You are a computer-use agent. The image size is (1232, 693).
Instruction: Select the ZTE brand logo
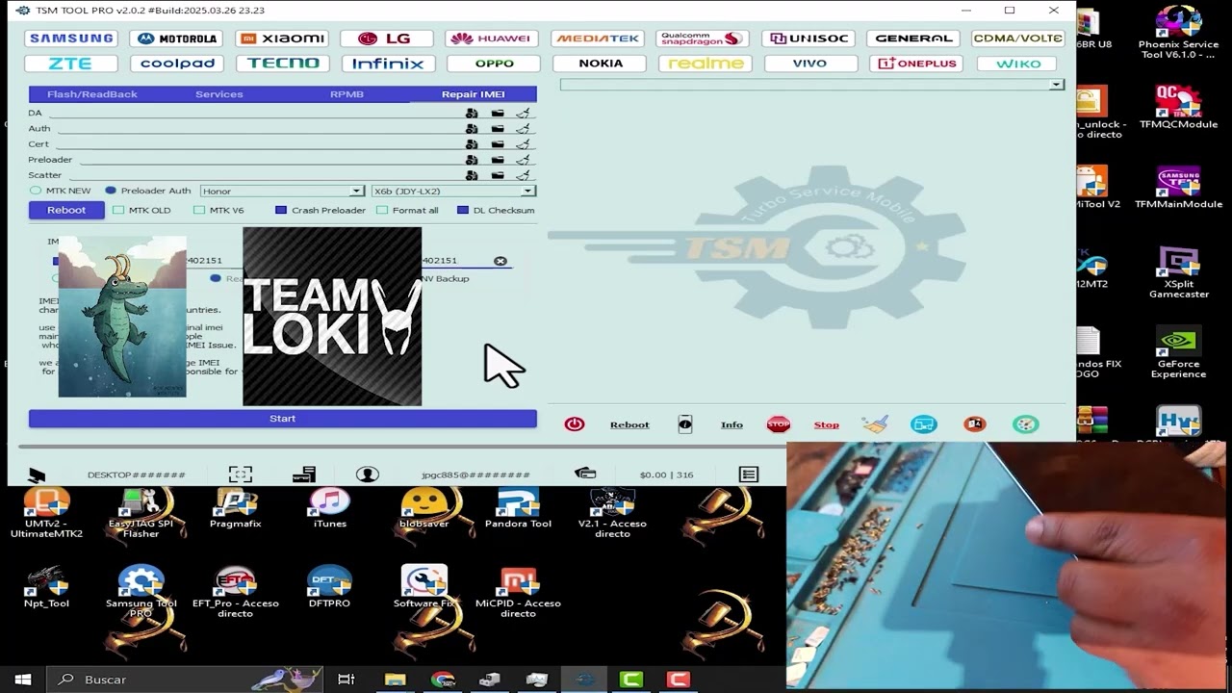click(71, 64)
